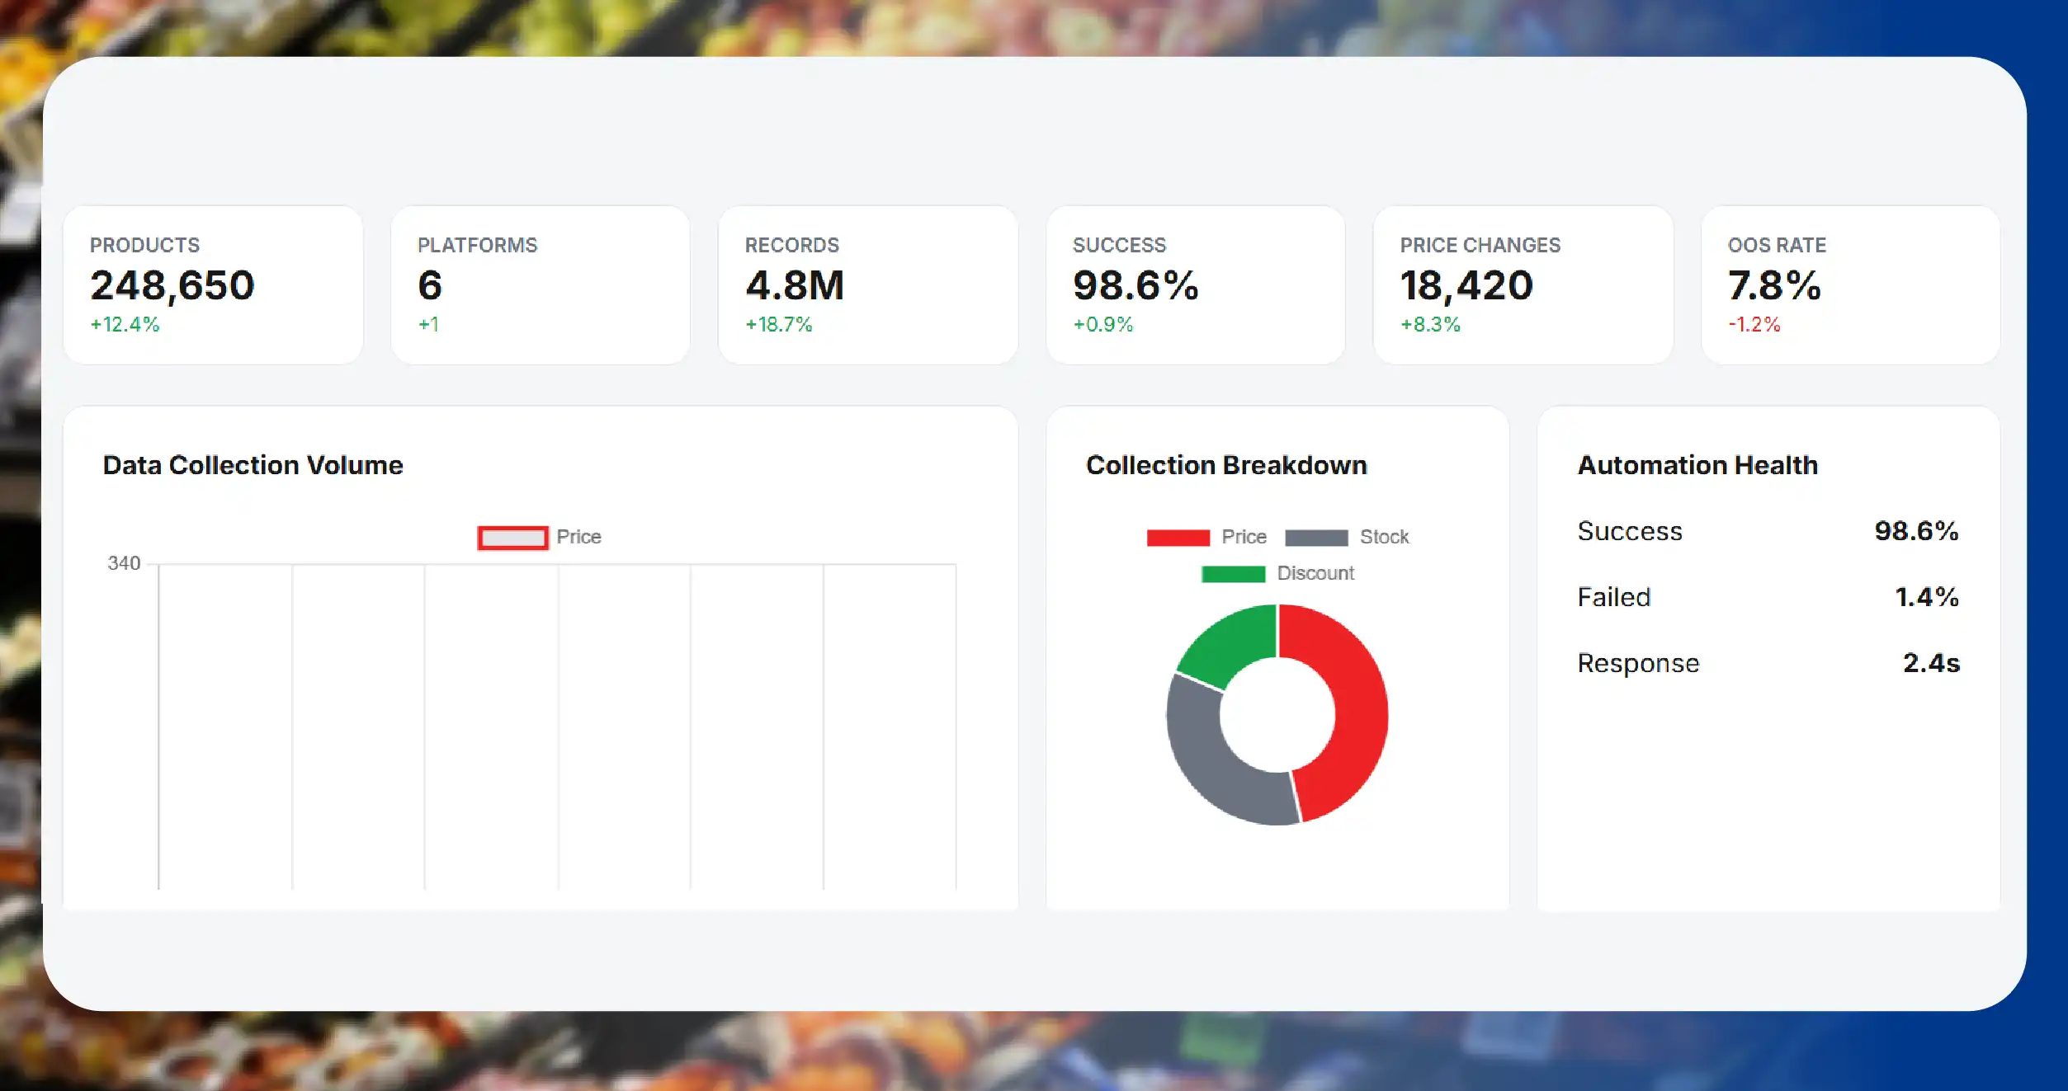Click the 1.4% Failed value
Screen dimensions: 2068x1091
pos(1927,598)
